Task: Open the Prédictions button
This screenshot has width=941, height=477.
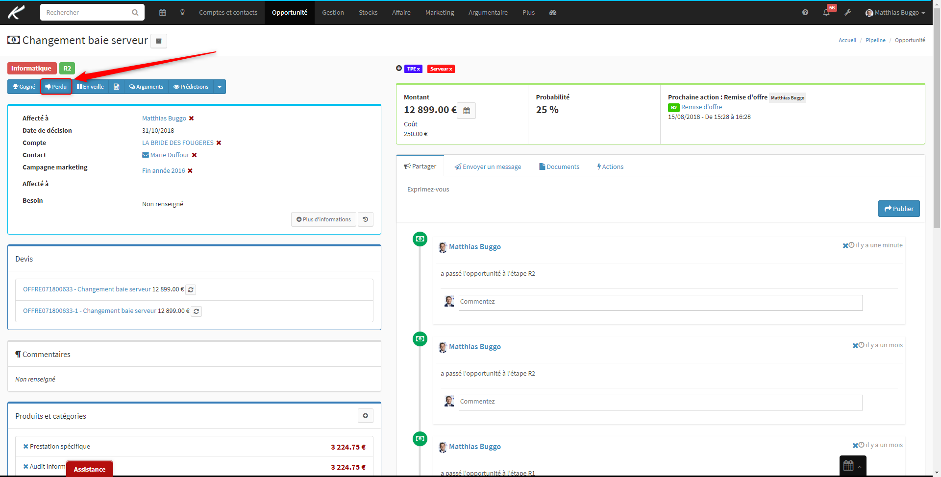Action: point(191,87)
